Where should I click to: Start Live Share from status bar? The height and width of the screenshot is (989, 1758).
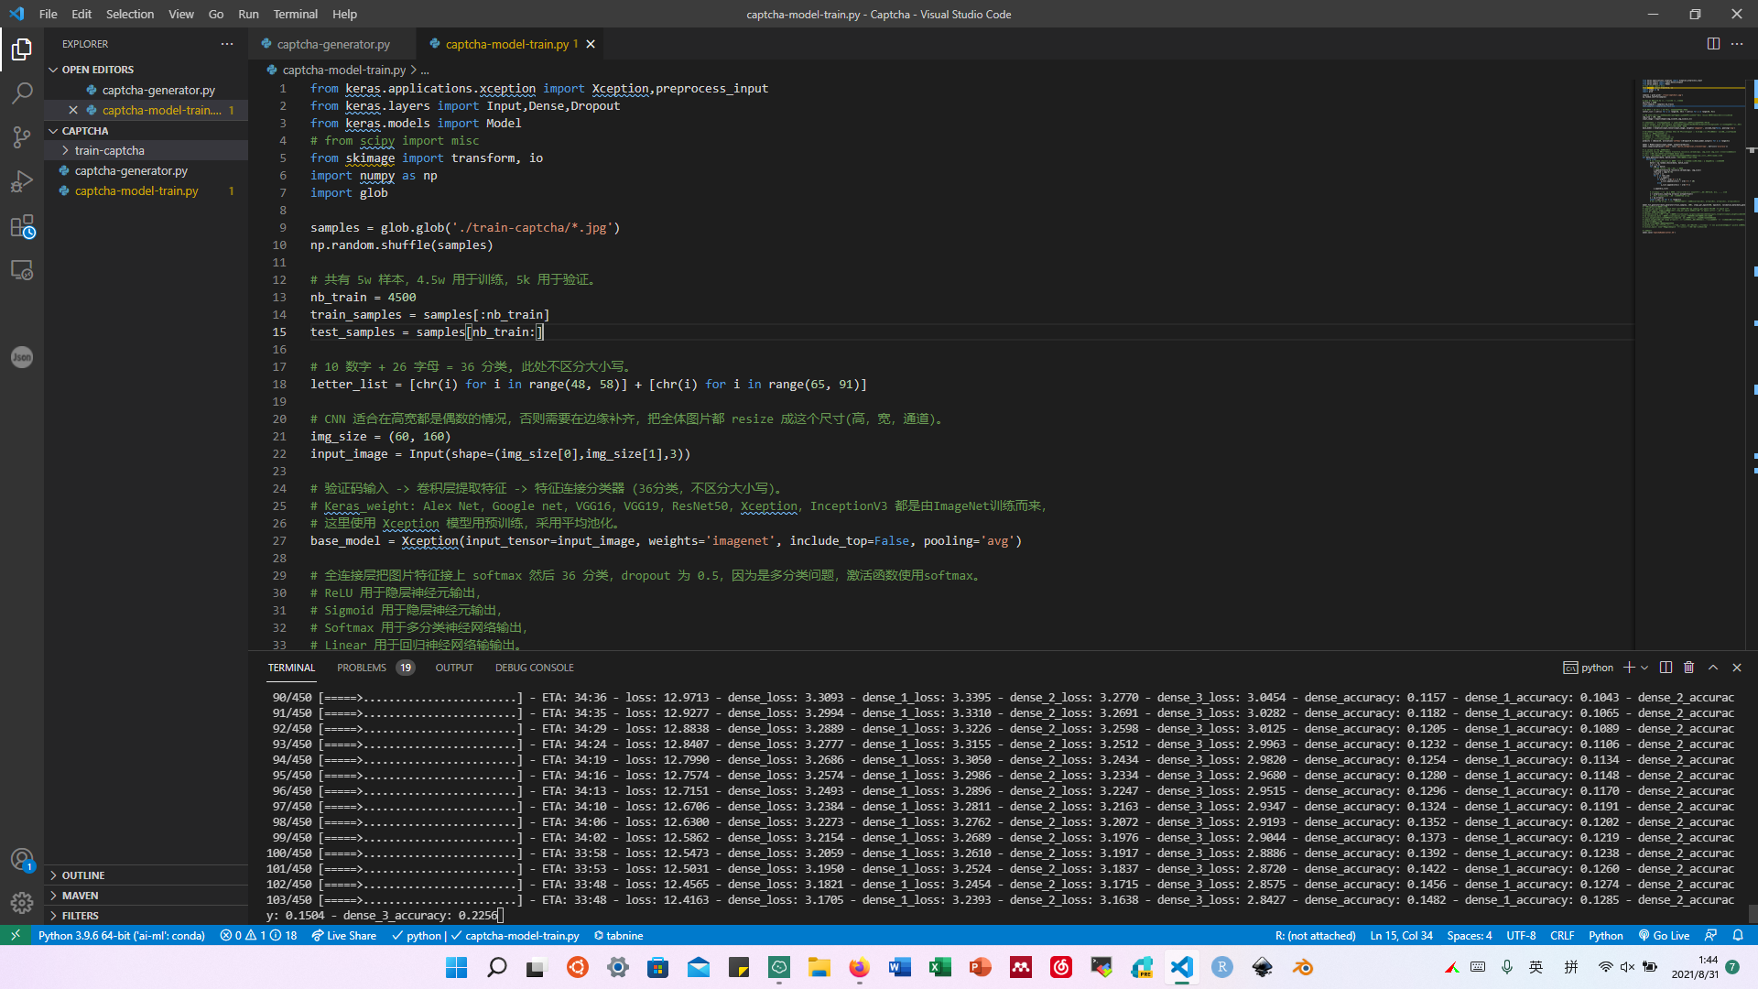point(343,936)
